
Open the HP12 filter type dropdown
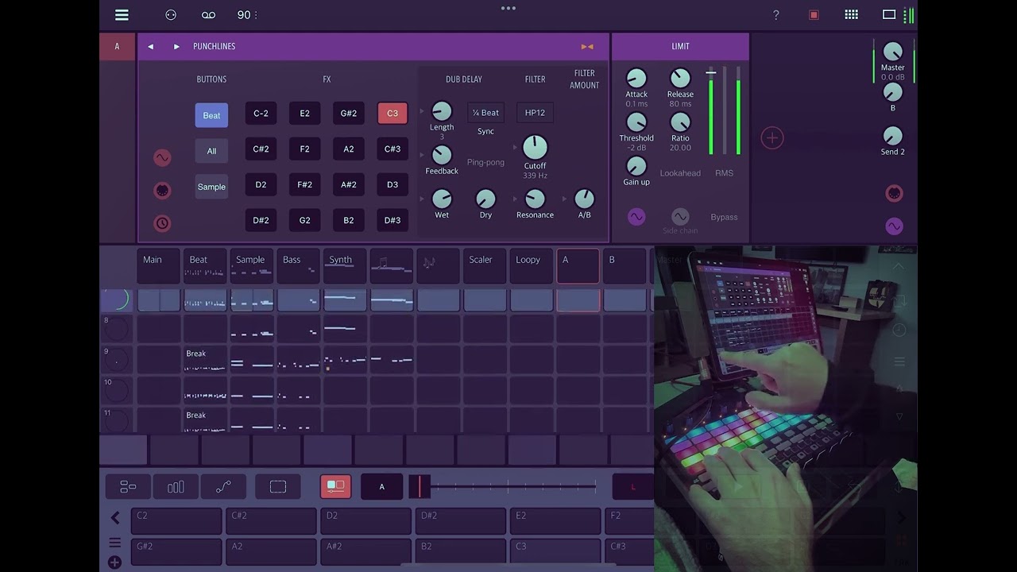[x=536, y=113]
